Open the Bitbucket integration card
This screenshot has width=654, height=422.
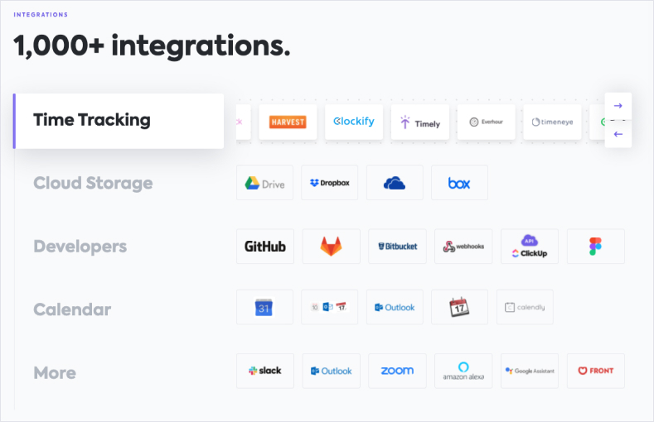coord(398,247)
